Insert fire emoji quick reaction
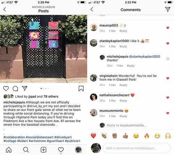 [x=147, y=136]
